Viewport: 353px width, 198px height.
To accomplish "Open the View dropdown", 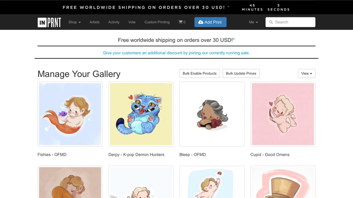I will coord(307,73).
